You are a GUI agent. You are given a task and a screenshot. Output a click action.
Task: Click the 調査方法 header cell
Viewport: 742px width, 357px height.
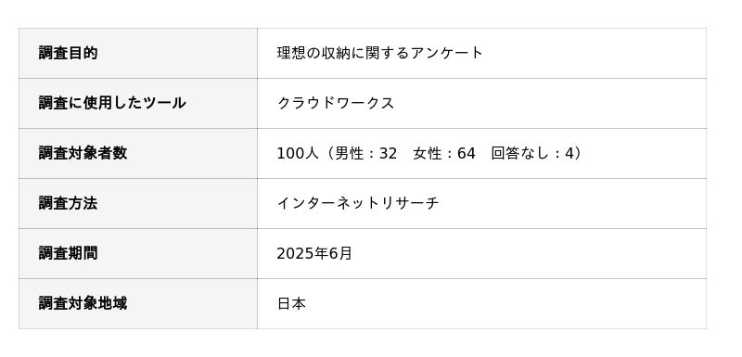coord(137,203)
